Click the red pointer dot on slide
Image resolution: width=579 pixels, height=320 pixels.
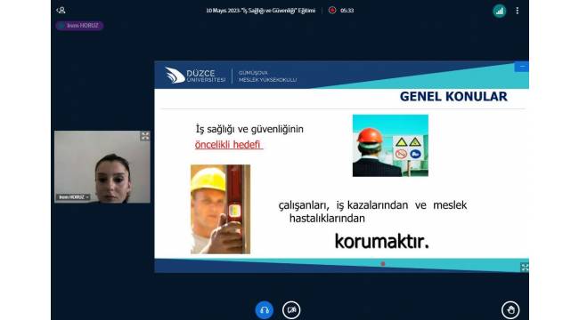[383, 264]
